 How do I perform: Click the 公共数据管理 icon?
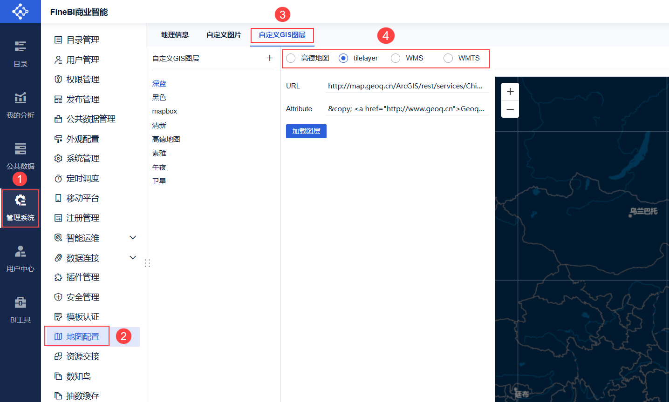[58, 119]
